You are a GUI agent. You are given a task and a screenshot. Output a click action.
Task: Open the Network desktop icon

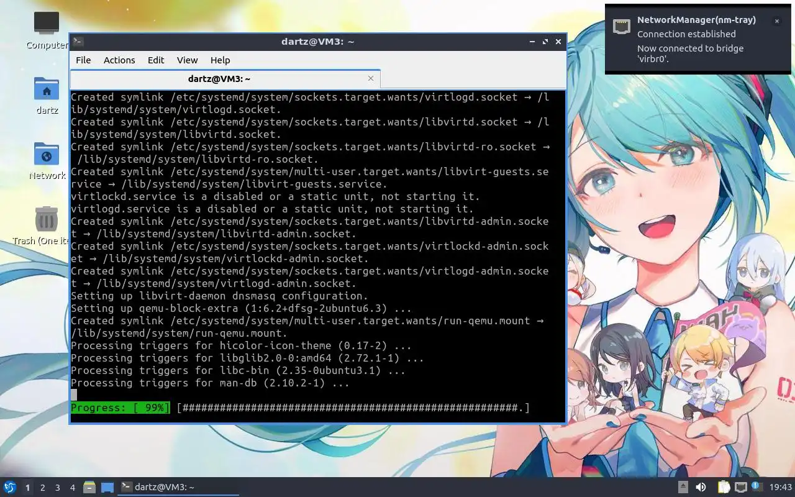pyautogui.click(x=47, y=161)
